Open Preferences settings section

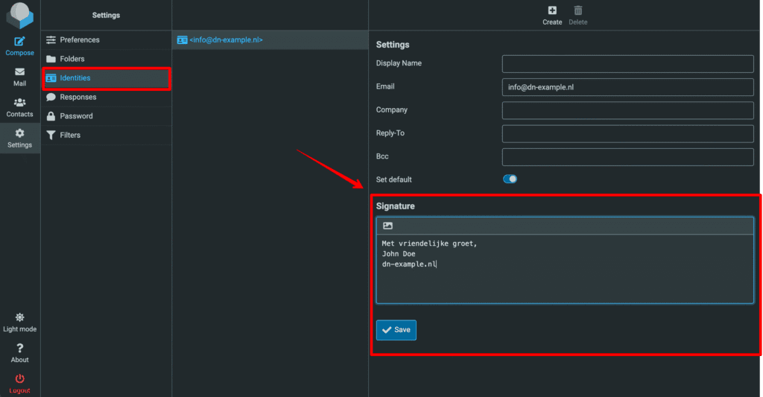tap(80, 40)
